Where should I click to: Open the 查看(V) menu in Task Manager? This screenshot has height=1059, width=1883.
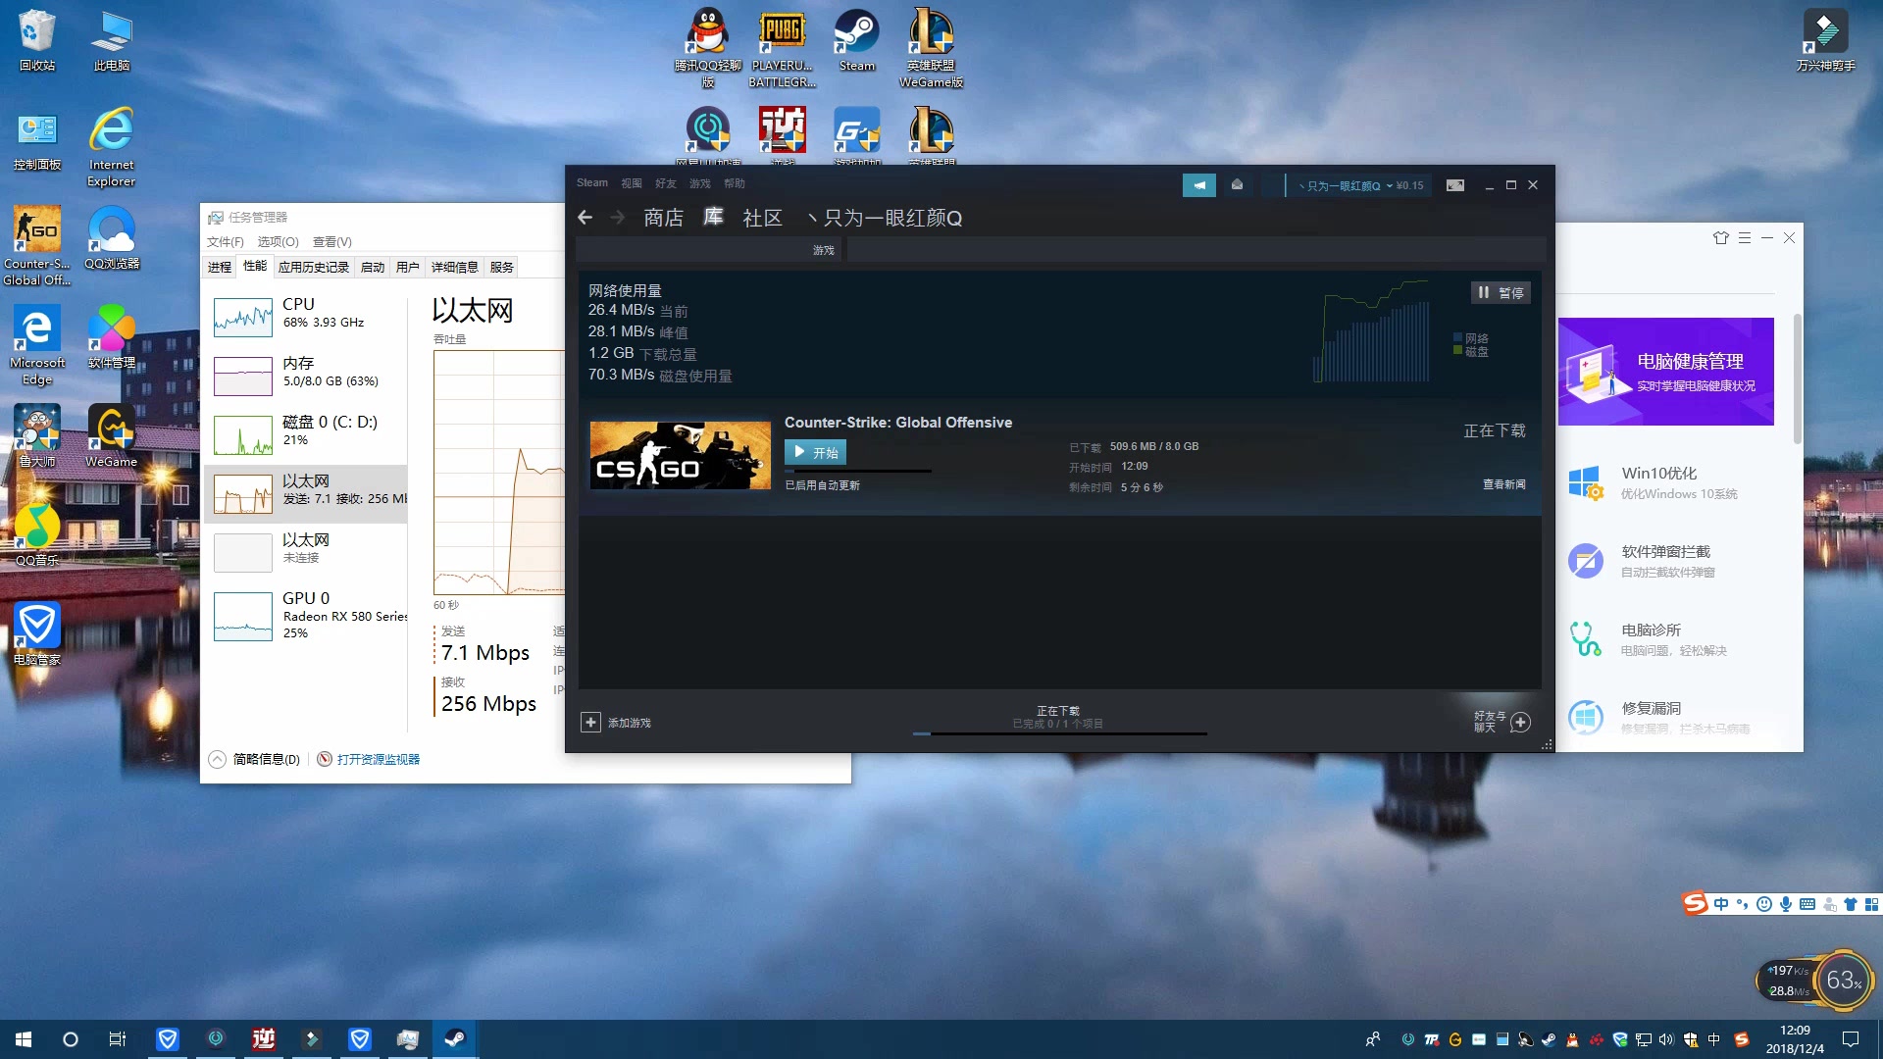point(331,242)
